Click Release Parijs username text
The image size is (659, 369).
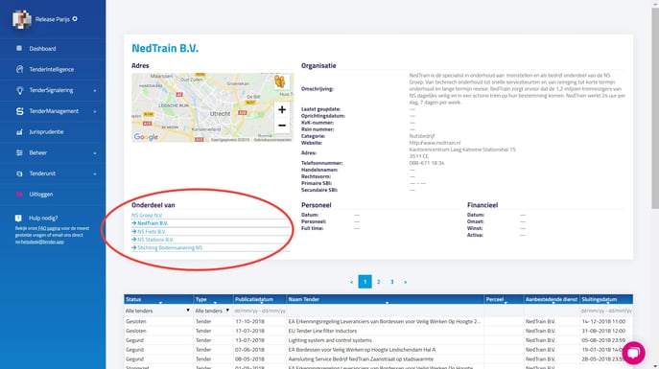[x=53, y=19]
